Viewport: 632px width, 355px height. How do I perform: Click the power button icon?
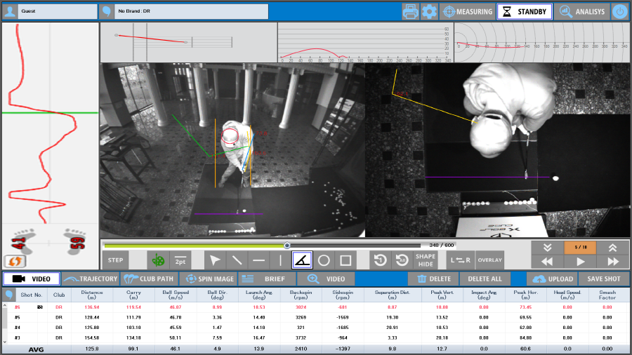(619, 11)
